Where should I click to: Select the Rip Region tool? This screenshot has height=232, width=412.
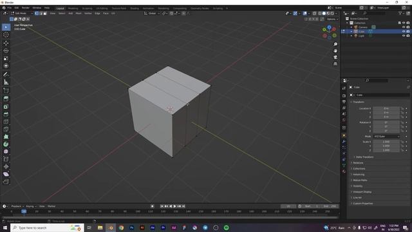pyautogui.click(x=6, y=182)
